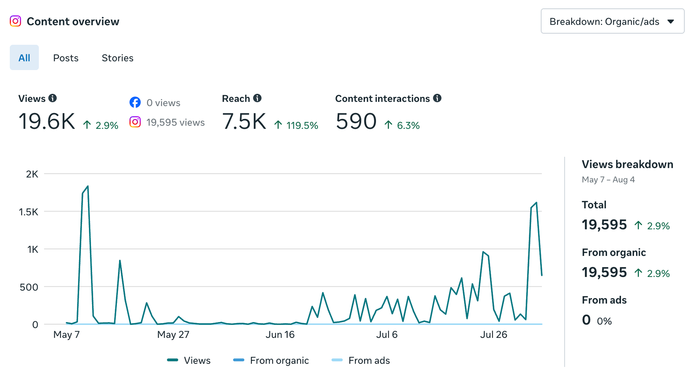Viewport: 691px width, 369px height.
Task: Click the May 8 peak on the chart
Action: click(x=88, y=186)
